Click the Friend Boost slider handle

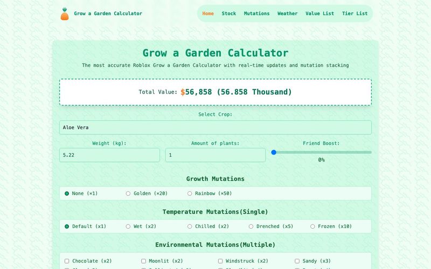(x=274, y=152)
